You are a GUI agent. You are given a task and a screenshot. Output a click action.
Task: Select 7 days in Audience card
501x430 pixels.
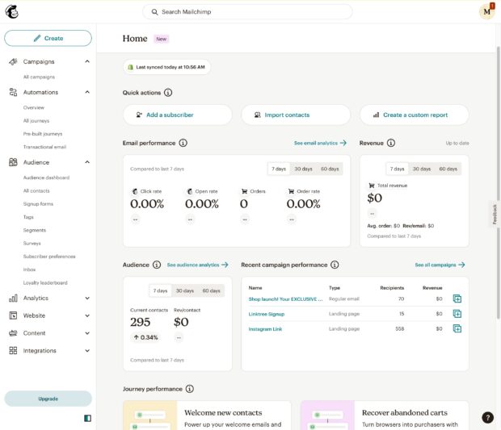click(x=160, y=290)
